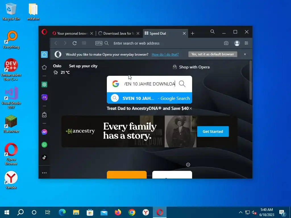
Task: Select Yandex desktop shortcut
Action: (11, 180)
